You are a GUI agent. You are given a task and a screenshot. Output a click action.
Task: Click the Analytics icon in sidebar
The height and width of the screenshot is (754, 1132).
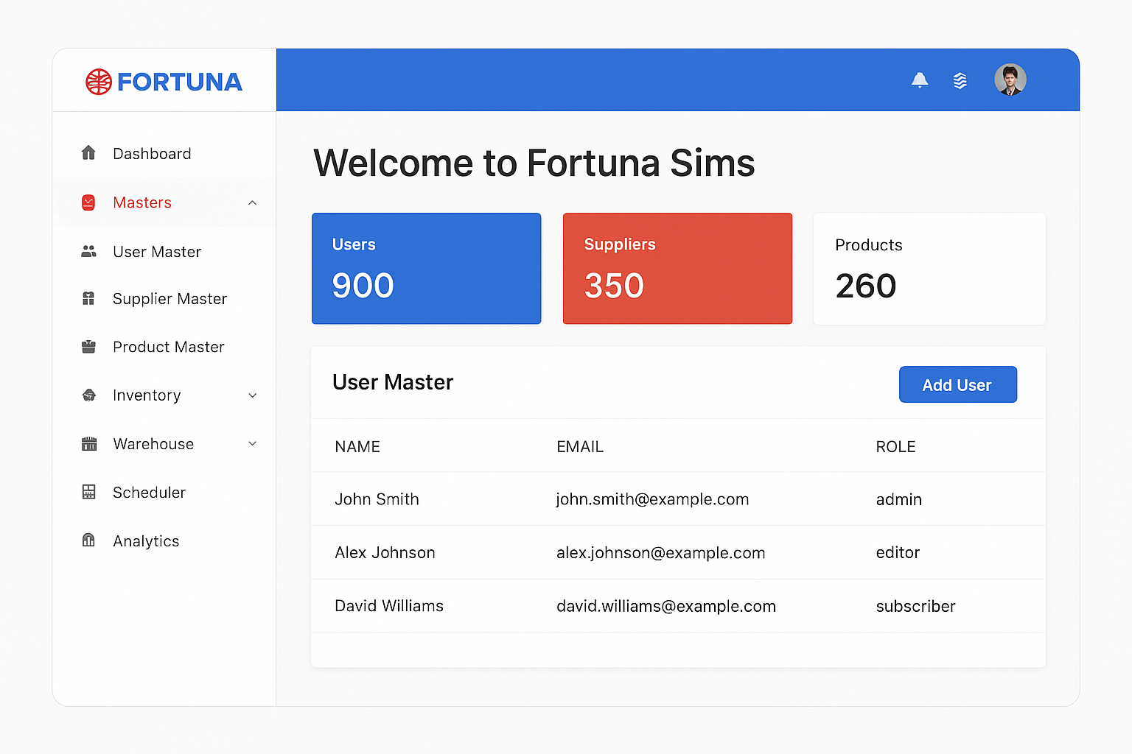88,540
